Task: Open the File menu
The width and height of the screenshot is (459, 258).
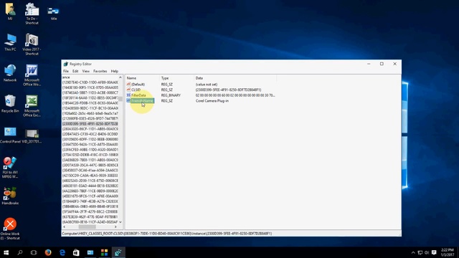Action: [66, 71]
